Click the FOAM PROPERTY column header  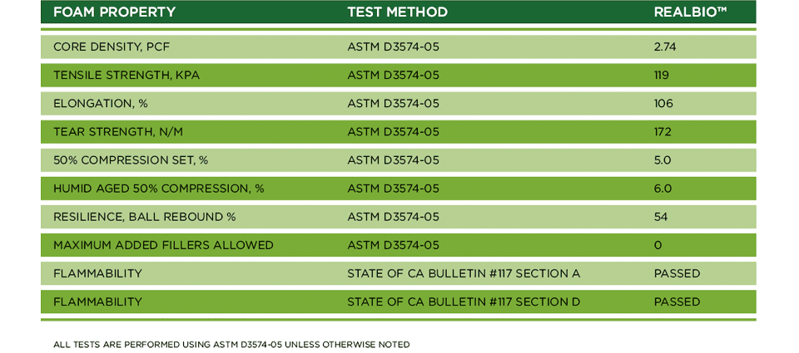(114, 12)
